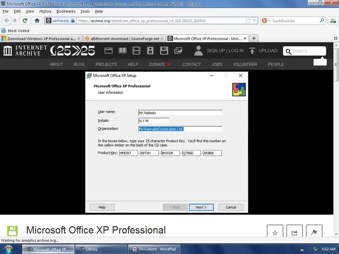Open the File menu

point(6,11)
